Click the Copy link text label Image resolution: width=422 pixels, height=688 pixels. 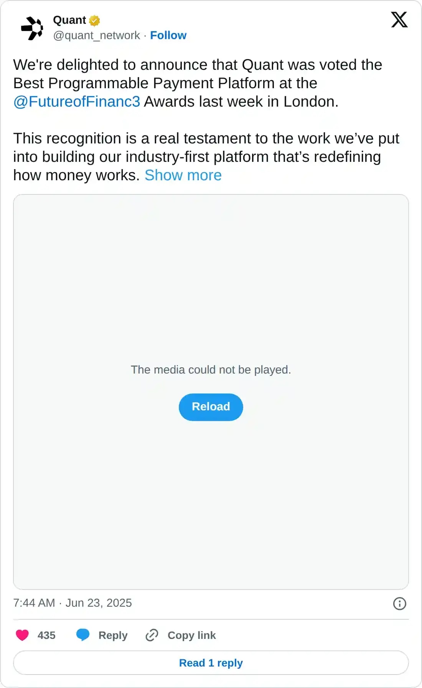[191, 635]
